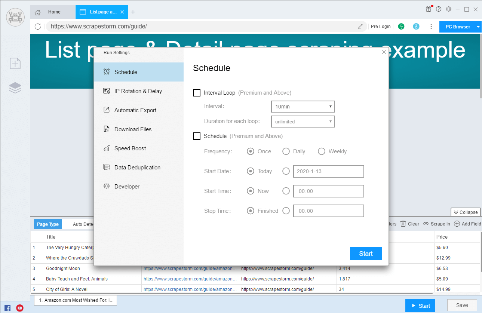Open the Facebook icon link
This screenshot has width=482, height=313.
point(8,308)
